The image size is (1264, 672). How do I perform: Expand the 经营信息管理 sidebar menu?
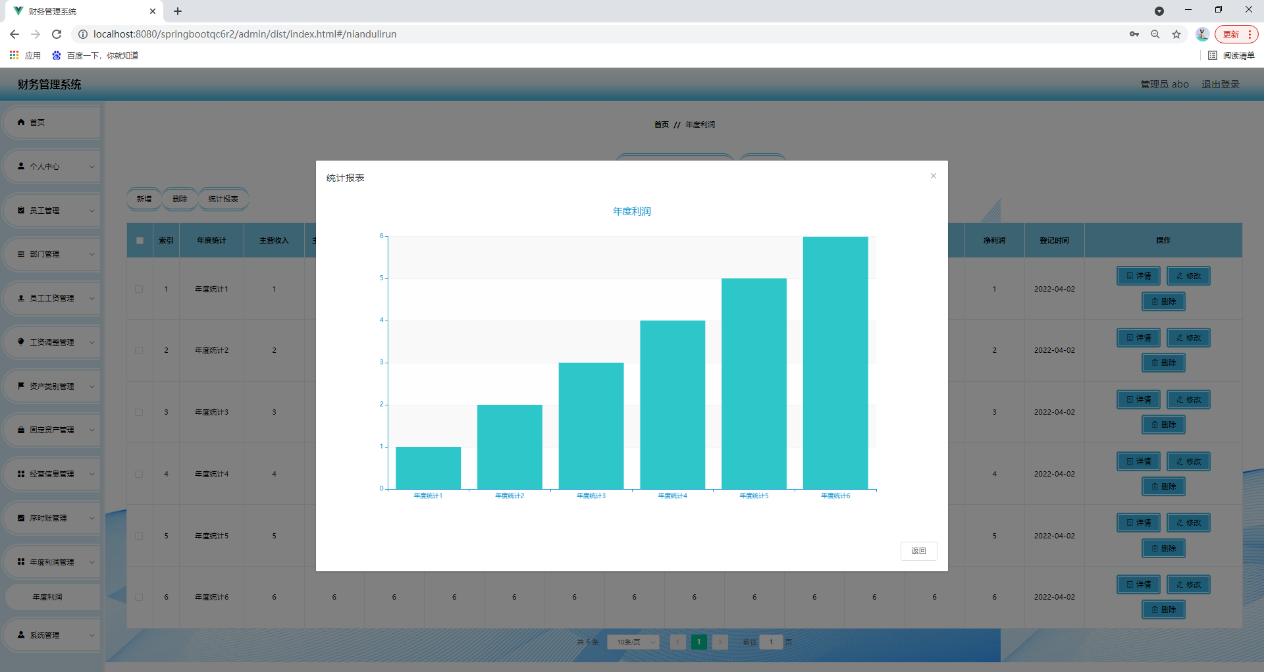click(x=51, y=474)
